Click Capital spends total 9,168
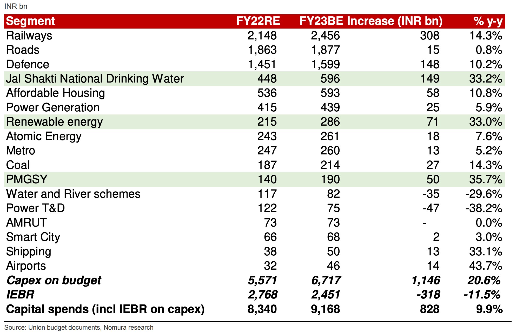 tap(325, 309)
